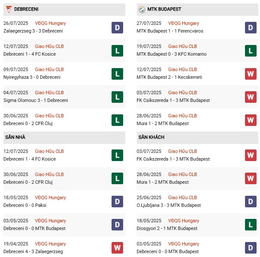Click draw badge for MTK Budapest 1-1 Ferencvaros

click(251, 27)
